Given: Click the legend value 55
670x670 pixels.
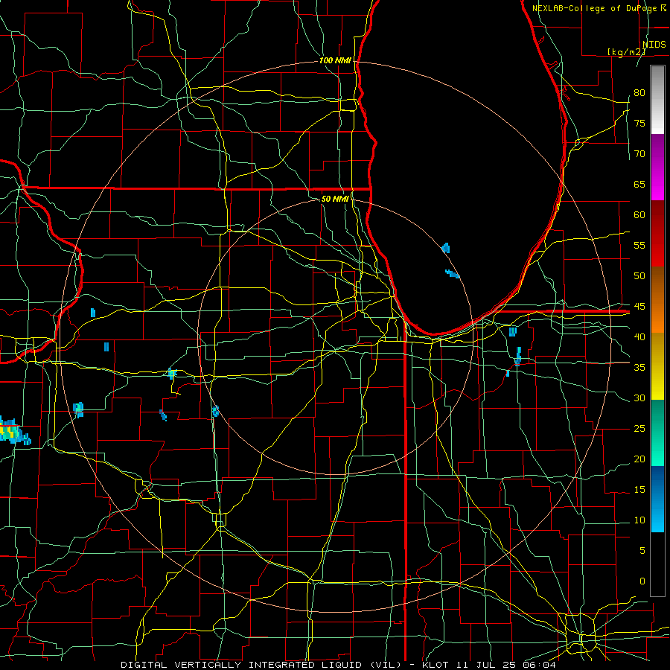Looking at the screenshot, I should tap(639, 245).
